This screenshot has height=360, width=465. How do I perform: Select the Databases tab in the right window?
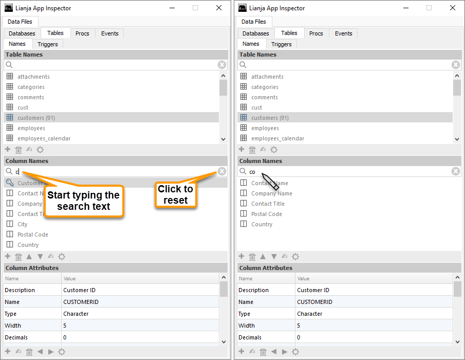point(256,33)
